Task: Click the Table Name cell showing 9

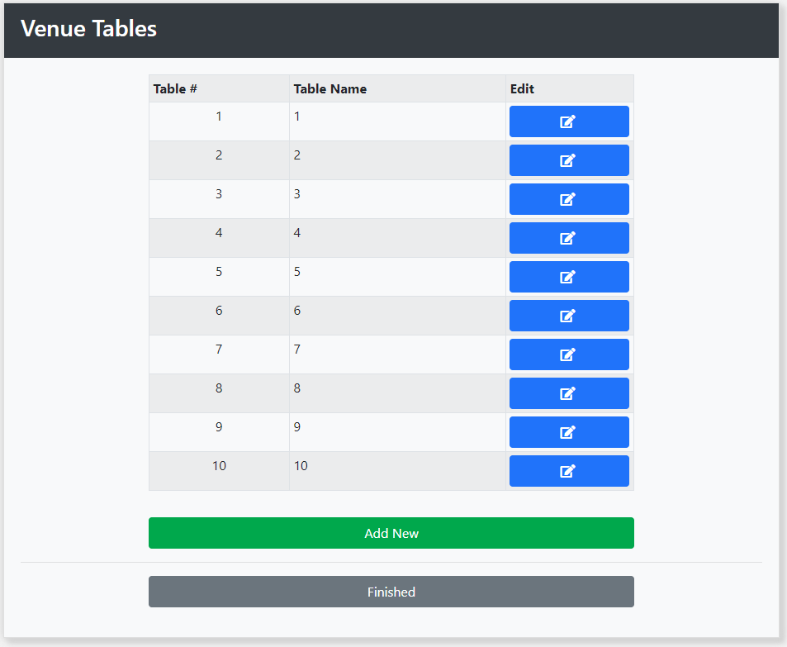Action: (397, 432)
